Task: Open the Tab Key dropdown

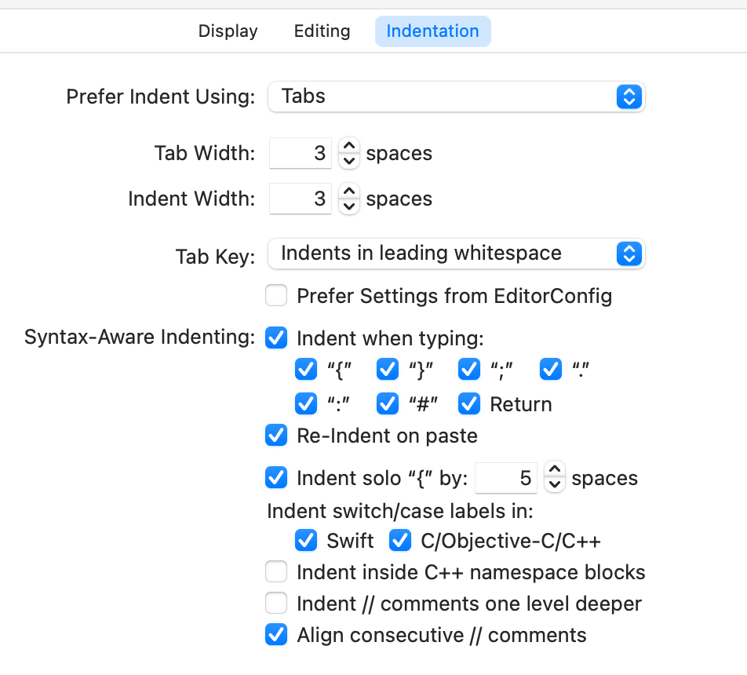Action: [456, 254]
